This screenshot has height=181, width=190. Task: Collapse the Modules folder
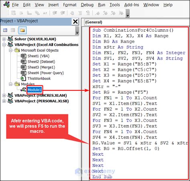pos(10,84)
